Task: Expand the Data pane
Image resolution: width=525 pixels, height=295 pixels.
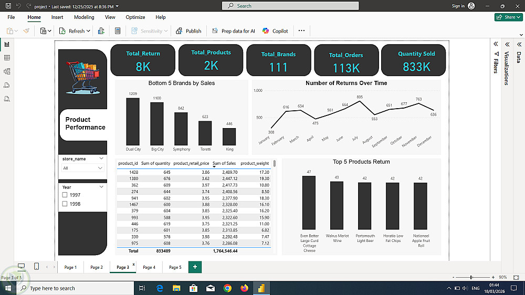Action: (x=519, y=44)
